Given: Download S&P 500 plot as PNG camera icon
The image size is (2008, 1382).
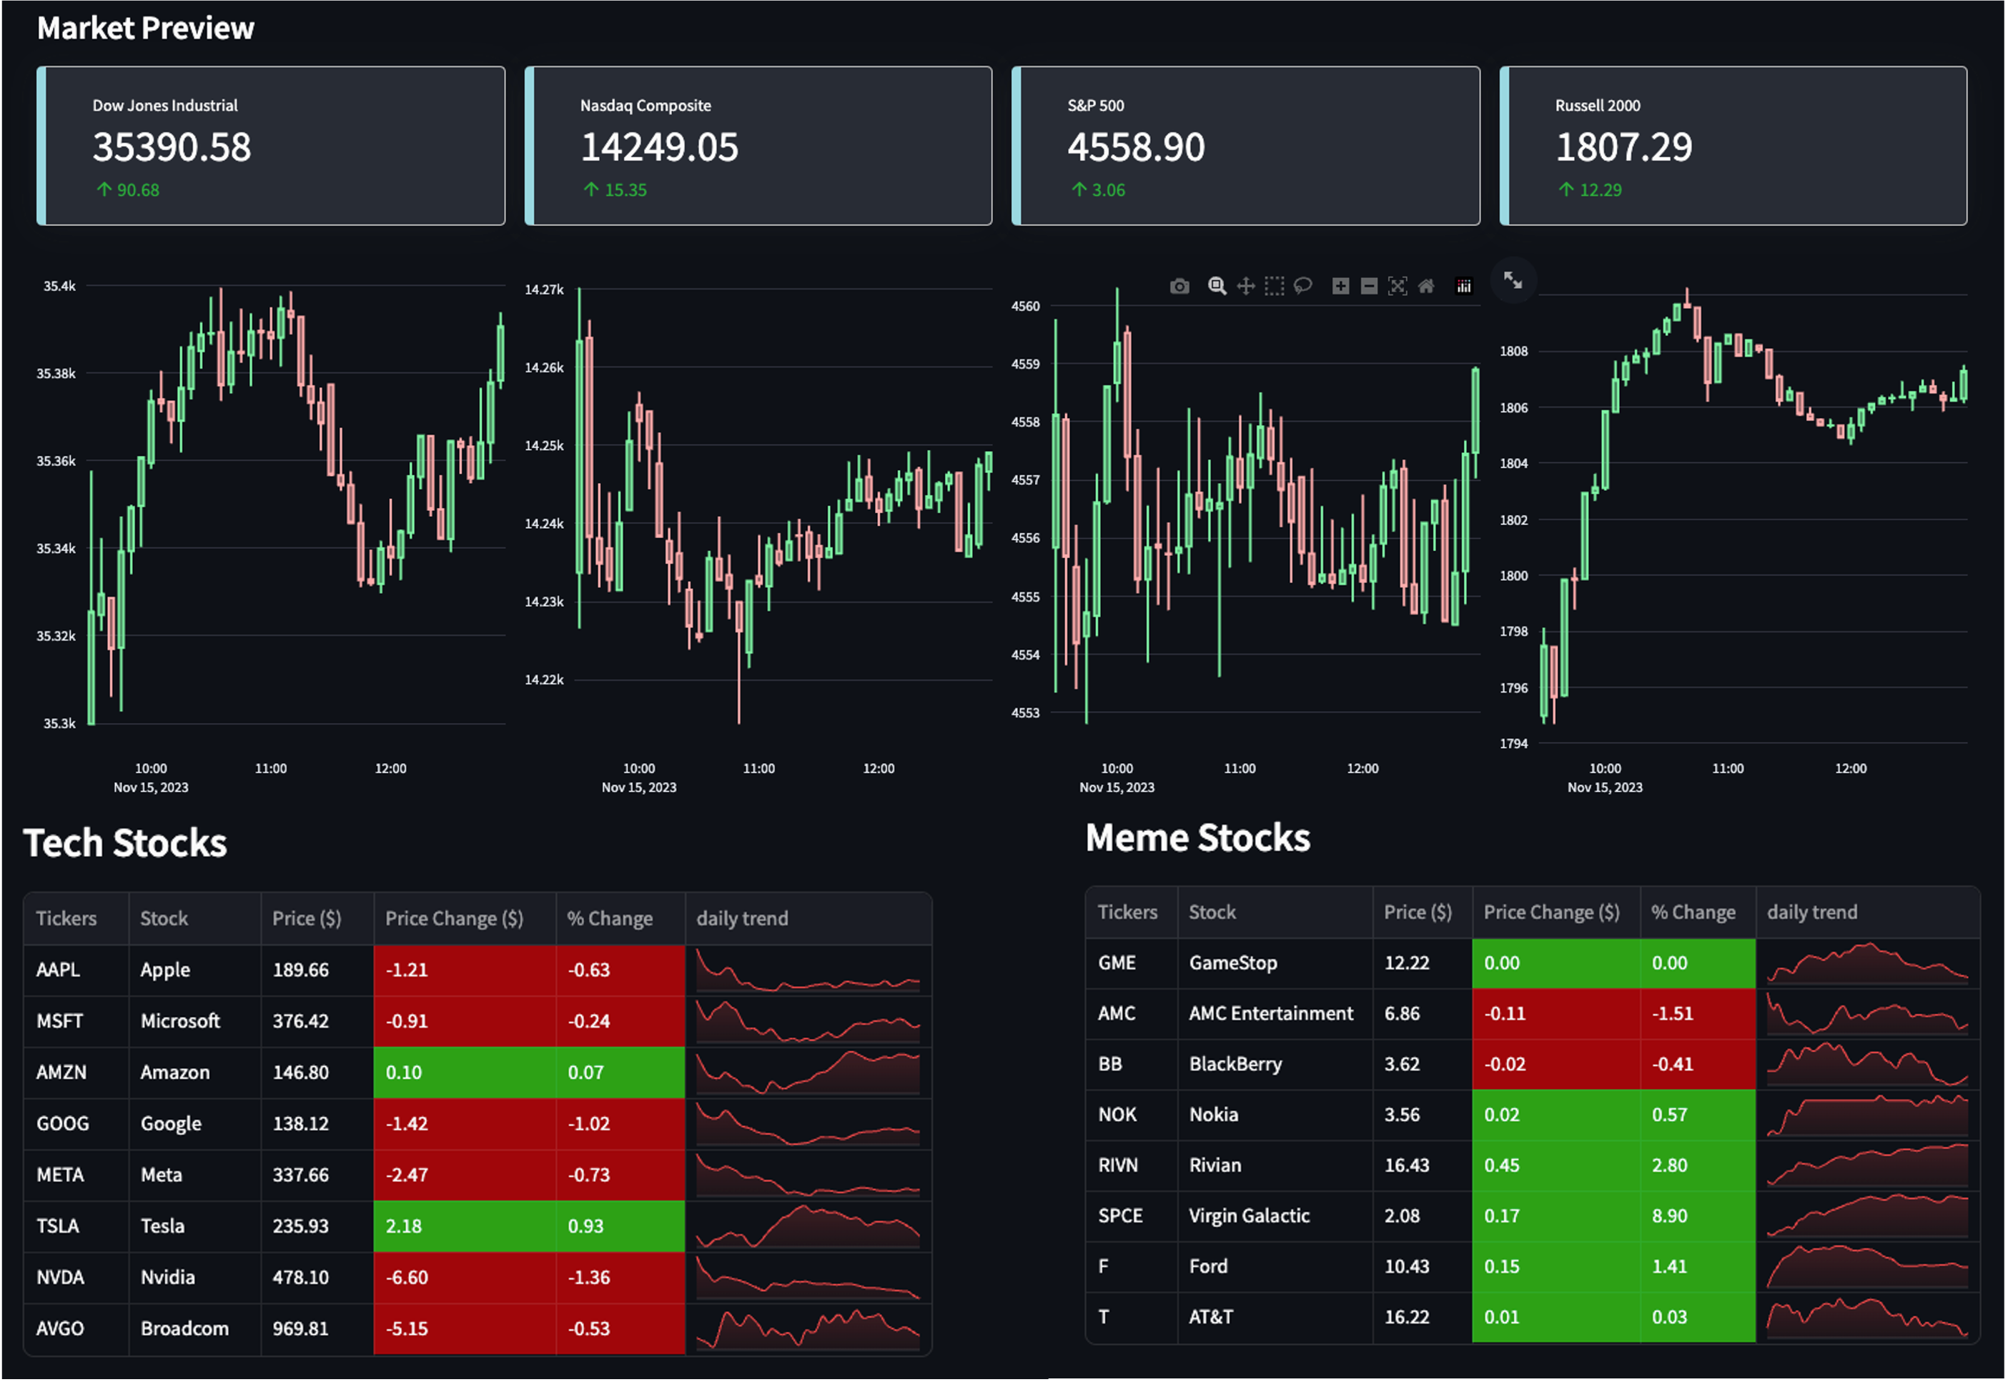Looking at the screenshot, I should click(x=1179, y=287).
